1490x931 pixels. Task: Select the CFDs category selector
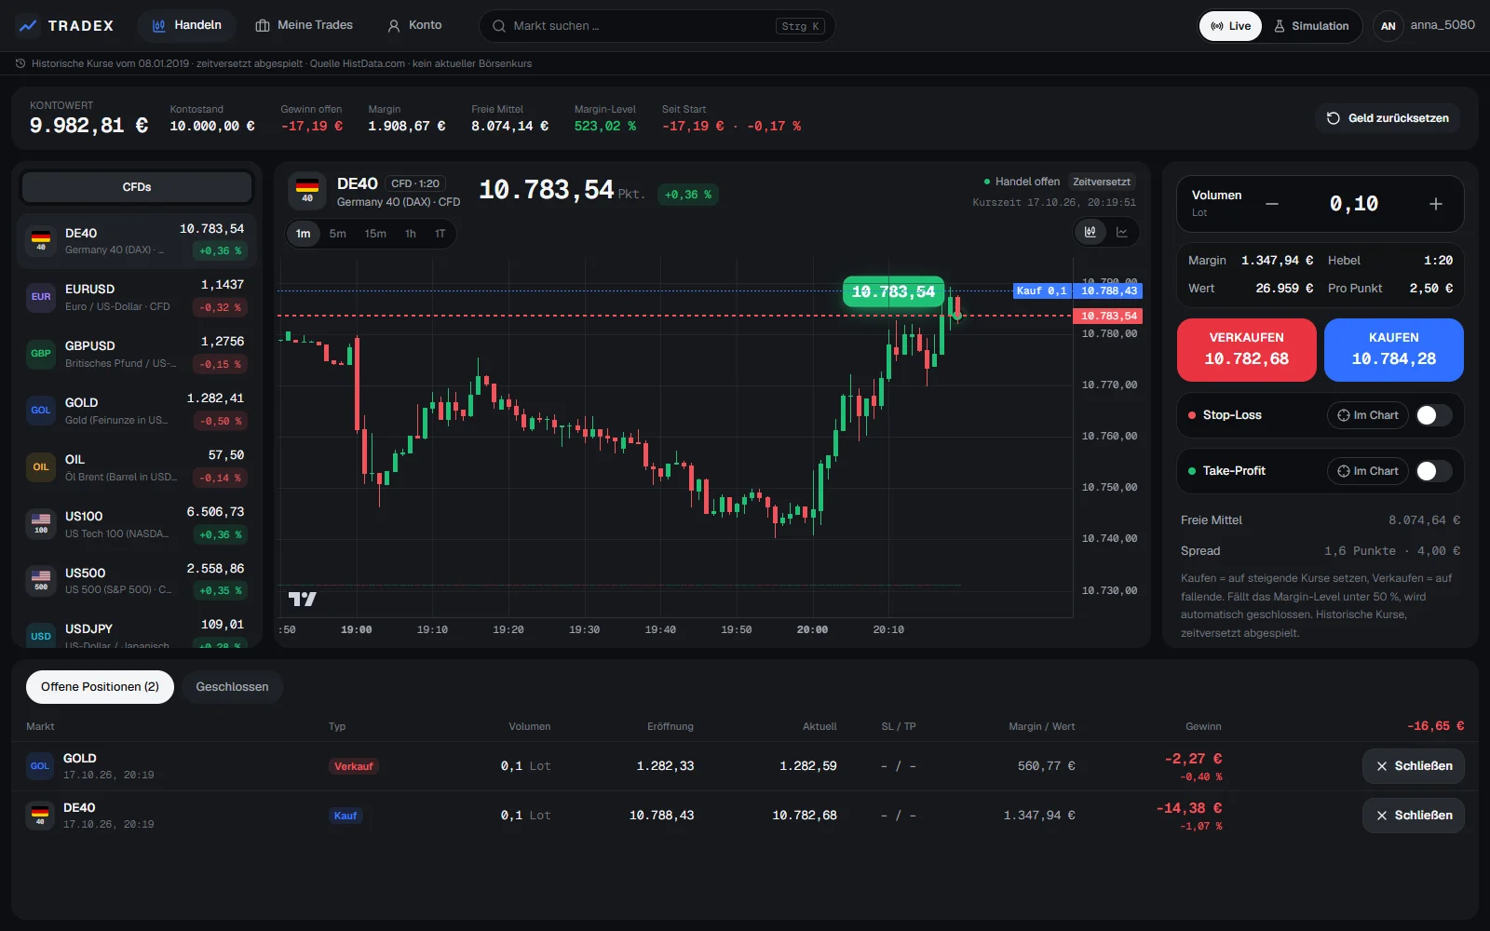point(137,187)
